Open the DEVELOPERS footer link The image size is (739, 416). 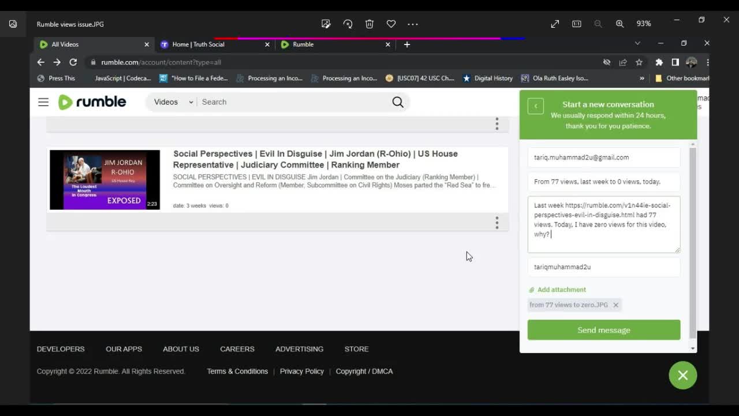(61, 349)
